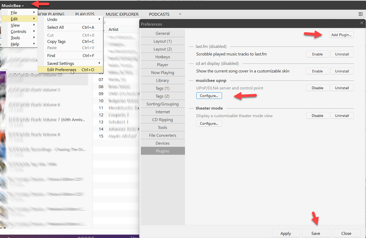The image size is (366, 238).
Task: Click Edit Preferences menu entry
Action: point(71,70)
